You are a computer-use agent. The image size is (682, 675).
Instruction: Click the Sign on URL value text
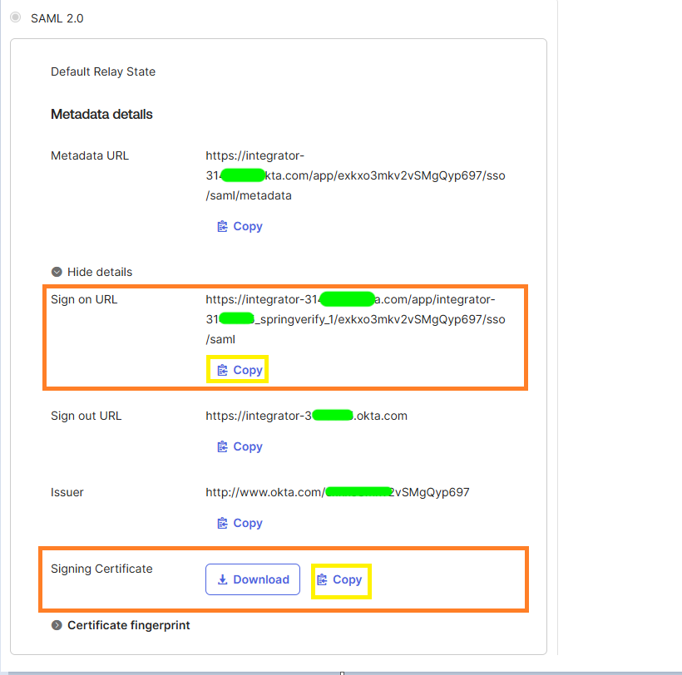355,319
